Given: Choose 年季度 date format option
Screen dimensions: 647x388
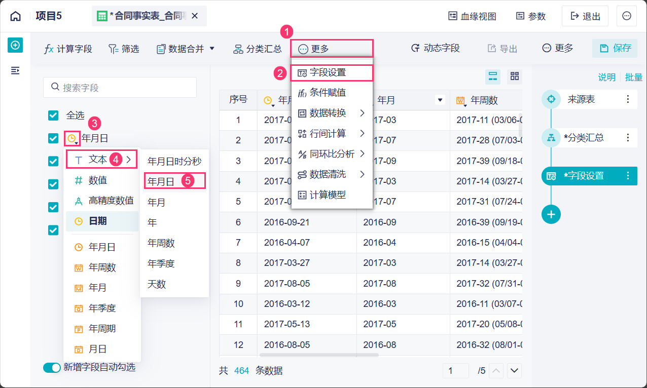Looking at the screenshot, I should [x=102, y=308].
